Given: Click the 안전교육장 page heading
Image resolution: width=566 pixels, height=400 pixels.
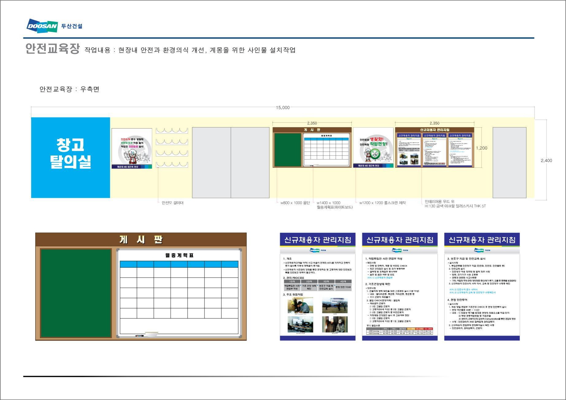Looking at the screenshot, I should pos(52,49).
